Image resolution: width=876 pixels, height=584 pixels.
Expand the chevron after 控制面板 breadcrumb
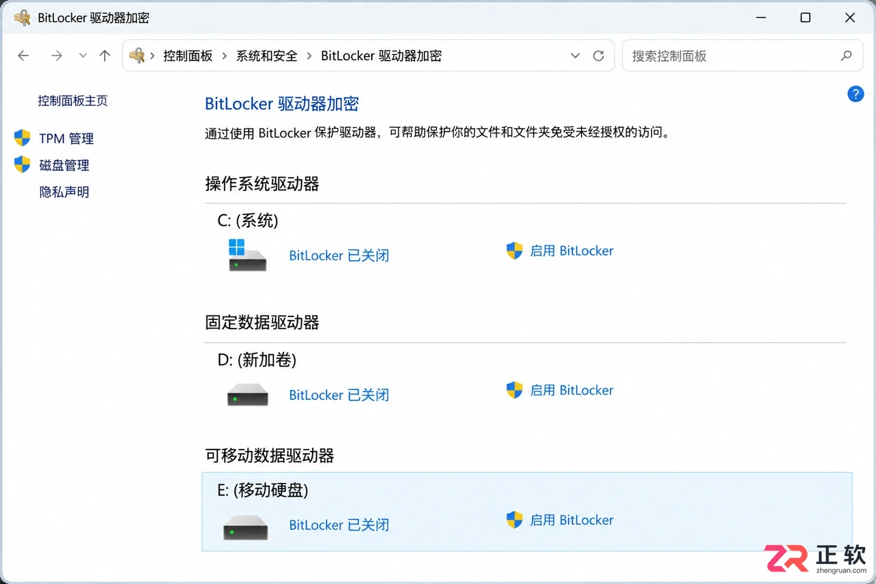click(224, 56)
